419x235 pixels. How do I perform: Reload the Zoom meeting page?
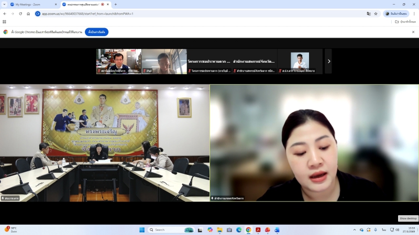20,14
